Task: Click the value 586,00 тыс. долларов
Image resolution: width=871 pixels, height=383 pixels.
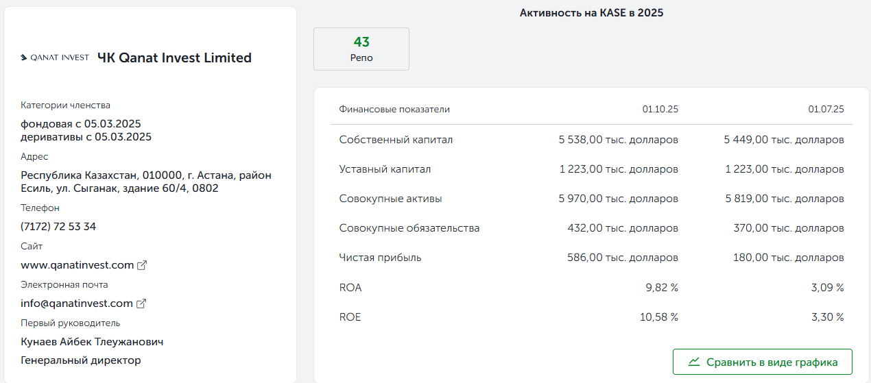Action: pos(623,258)
